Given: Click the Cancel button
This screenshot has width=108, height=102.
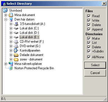Looking at the screenshot, I should (x=95, y=73).
